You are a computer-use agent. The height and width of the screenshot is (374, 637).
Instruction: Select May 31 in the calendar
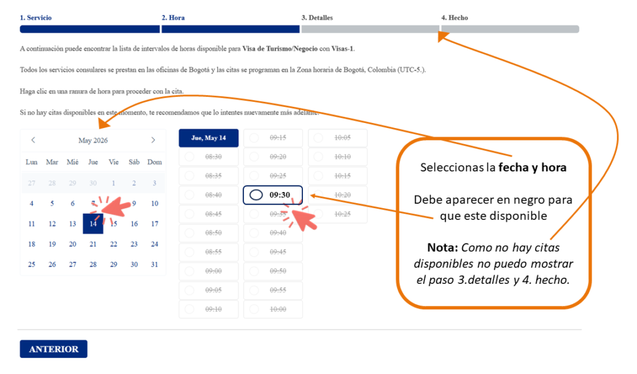[154, 264]
